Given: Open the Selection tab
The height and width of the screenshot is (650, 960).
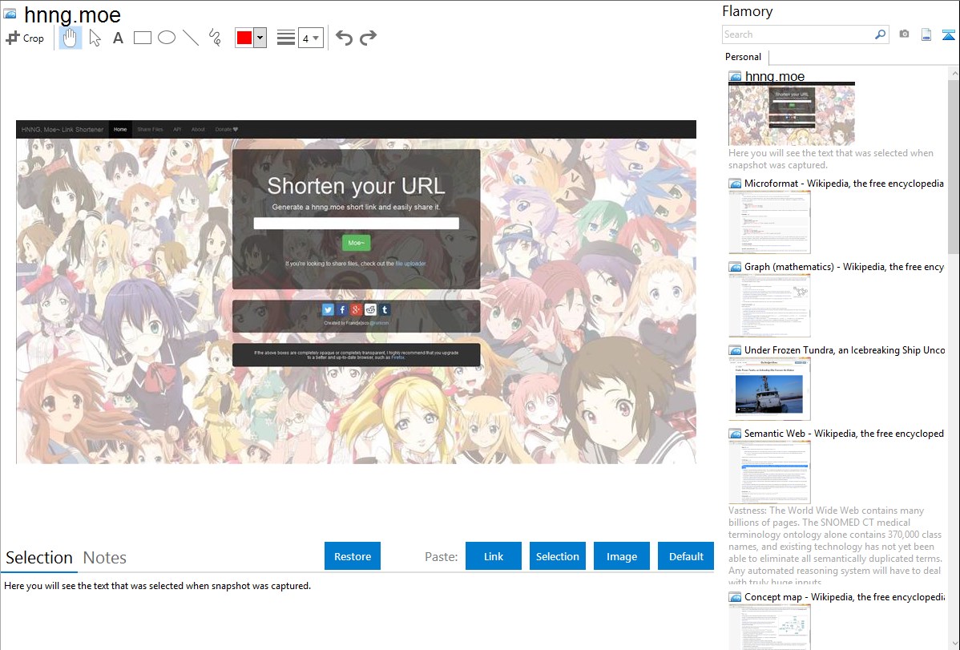Looking at the screenshot, I should point(39,558).
